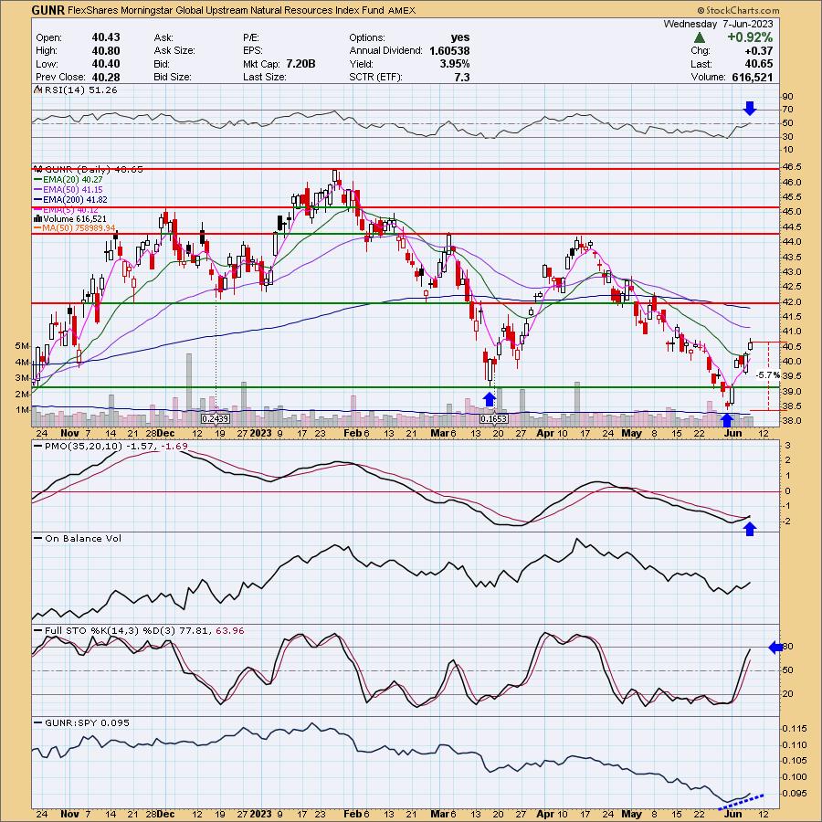Select the Low value 40.40
Image resolution: width=822 pixels, height=822 pixels.
coord(106,63)
